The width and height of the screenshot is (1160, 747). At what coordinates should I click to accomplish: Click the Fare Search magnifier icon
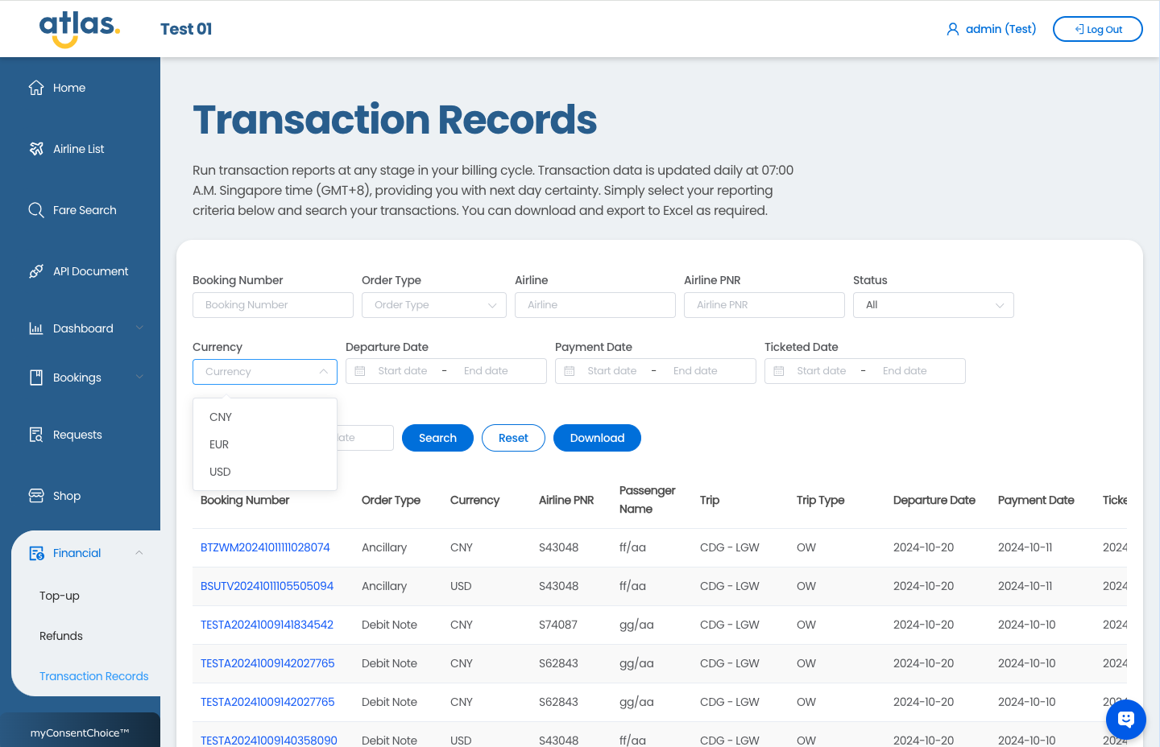pyautogui.click(x=36, y=210)
